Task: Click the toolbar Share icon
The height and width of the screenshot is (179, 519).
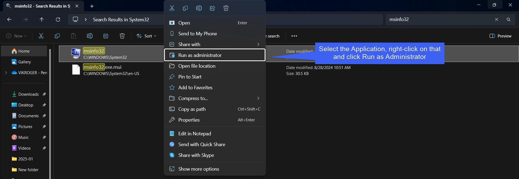Action: pyautogui.click(x=106, y=36)
